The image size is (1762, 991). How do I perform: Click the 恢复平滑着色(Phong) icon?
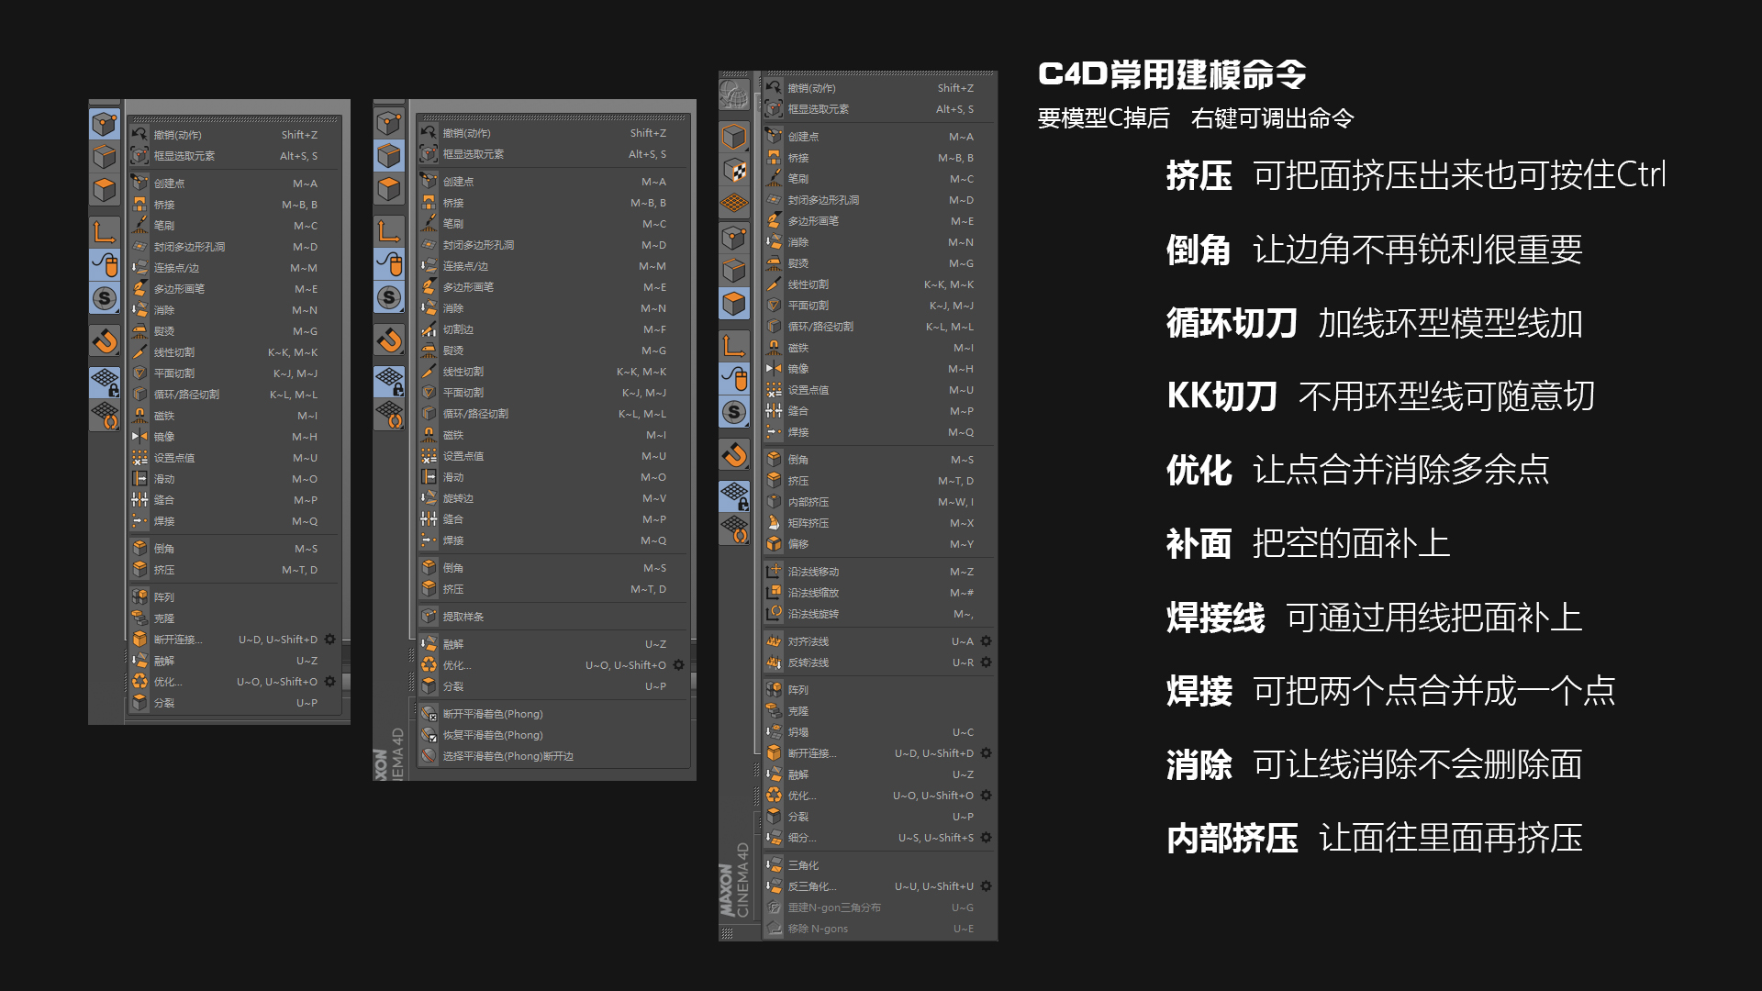point(429,735)
